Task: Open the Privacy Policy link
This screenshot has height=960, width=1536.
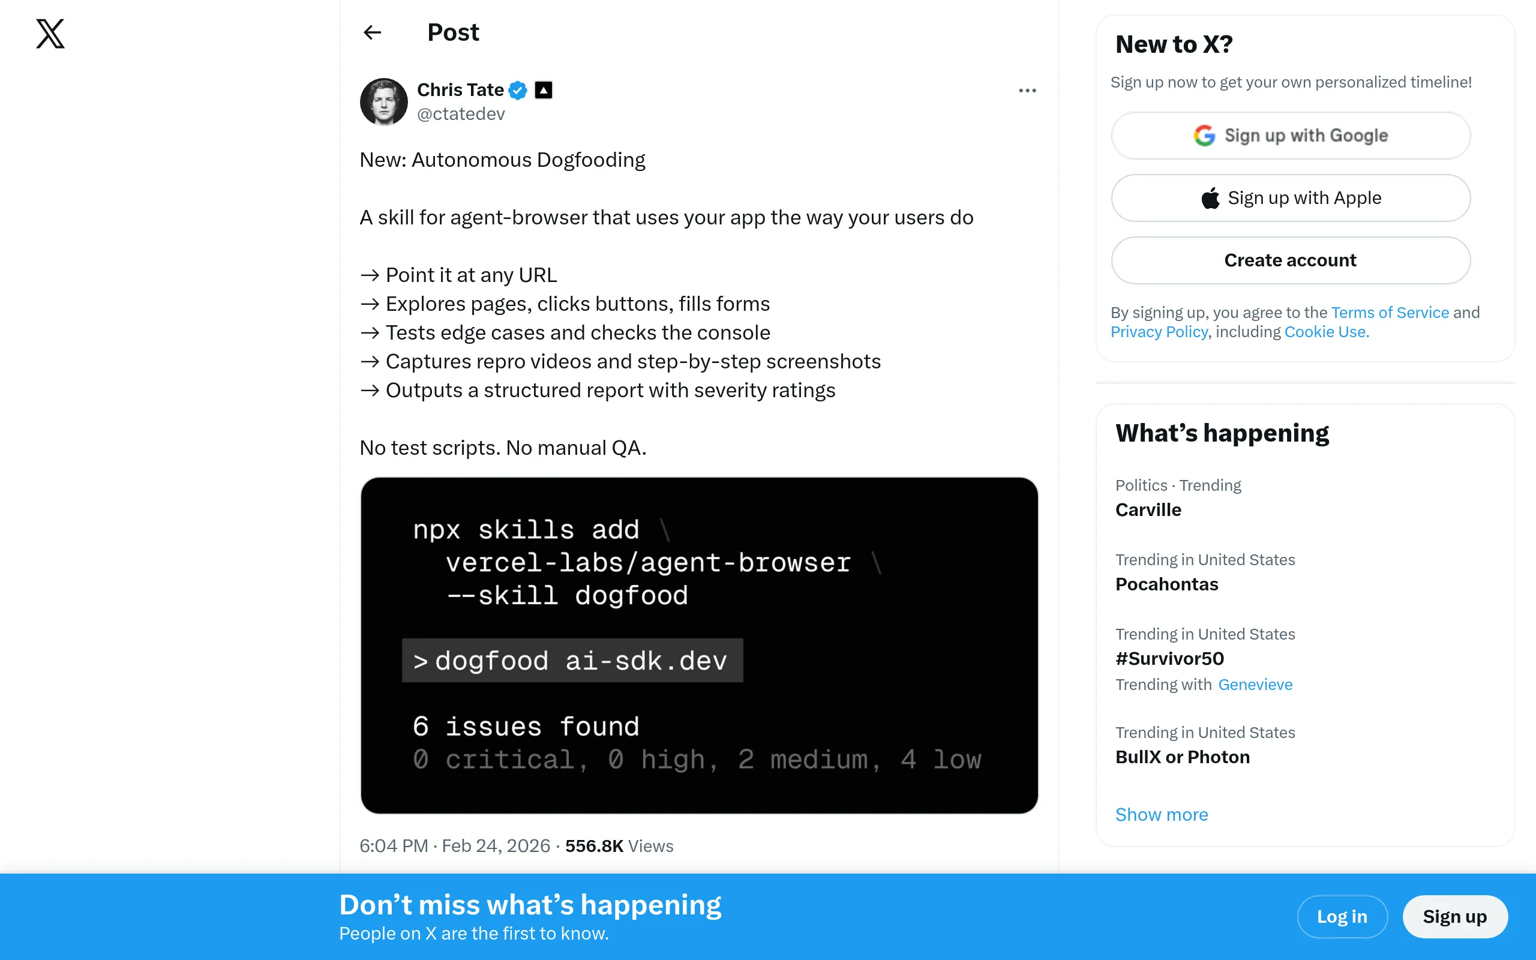Action: [1159, 332]
